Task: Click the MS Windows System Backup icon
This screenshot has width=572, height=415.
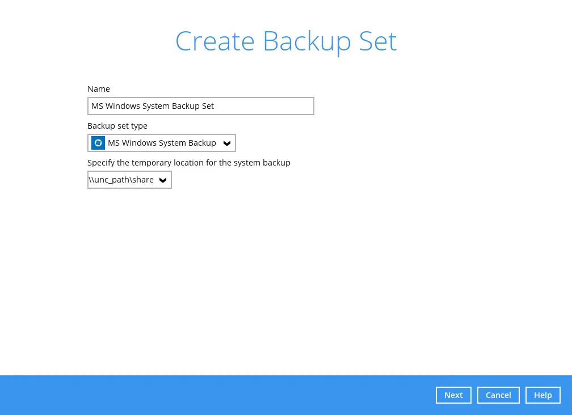Action: (x=98, y=143)
